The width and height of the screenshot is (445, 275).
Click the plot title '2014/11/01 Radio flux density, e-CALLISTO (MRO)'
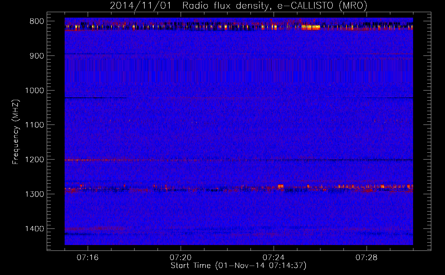[238, 6]
